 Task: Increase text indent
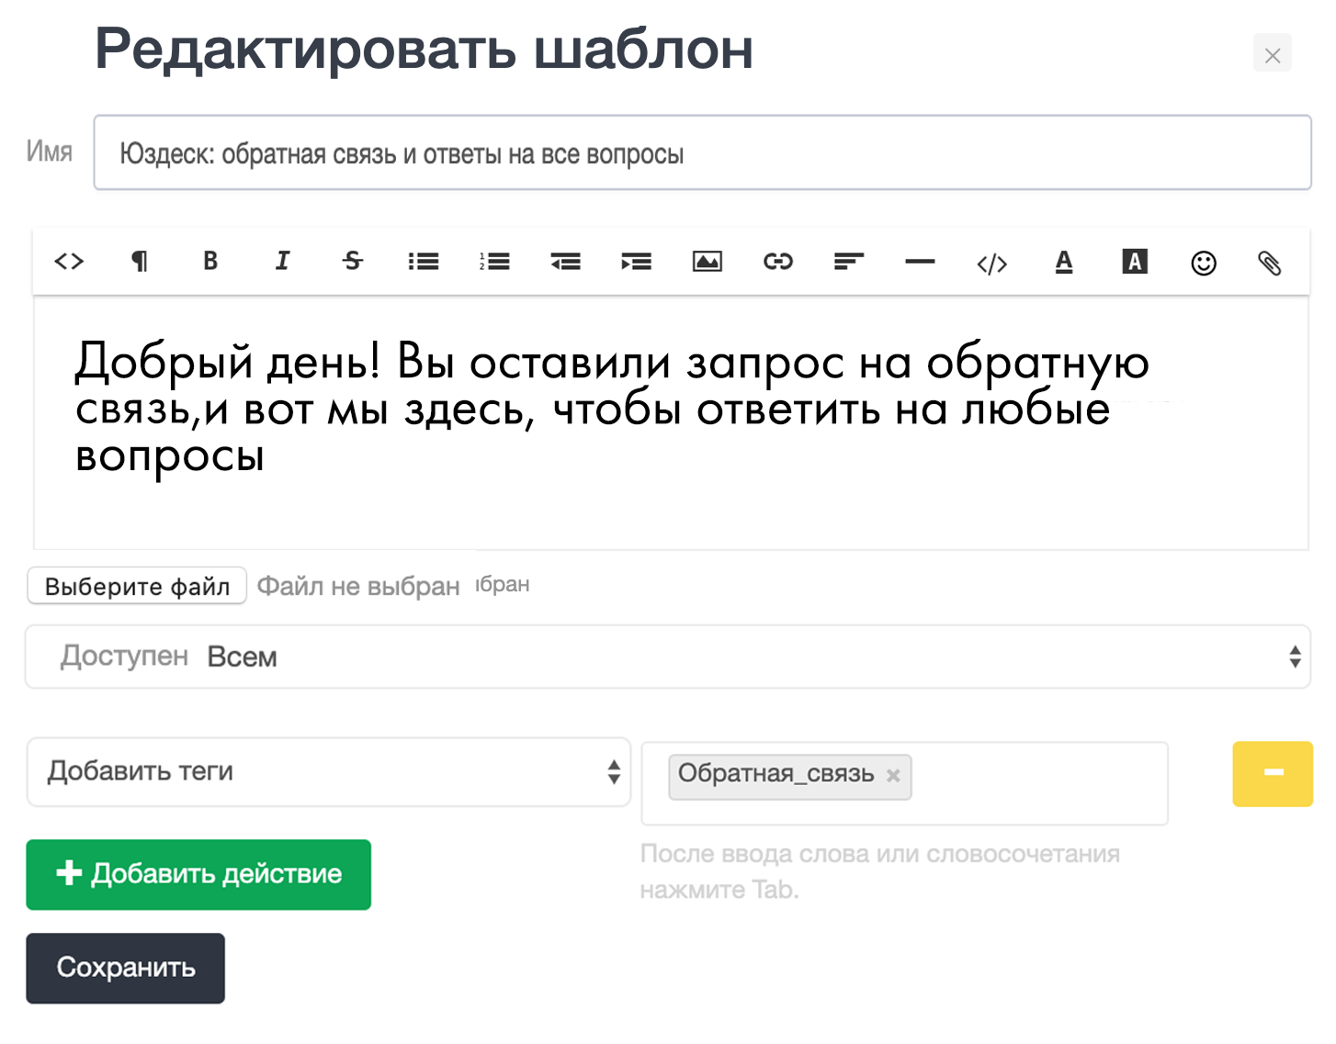click(636, 262)
